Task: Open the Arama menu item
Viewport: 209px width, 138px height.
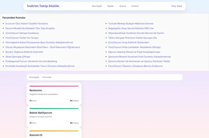Action: click(x=123, y=6)
